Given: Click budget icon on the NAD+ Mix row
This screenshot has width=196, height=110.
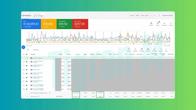Looking at the screenshot, I should [63, 74].
